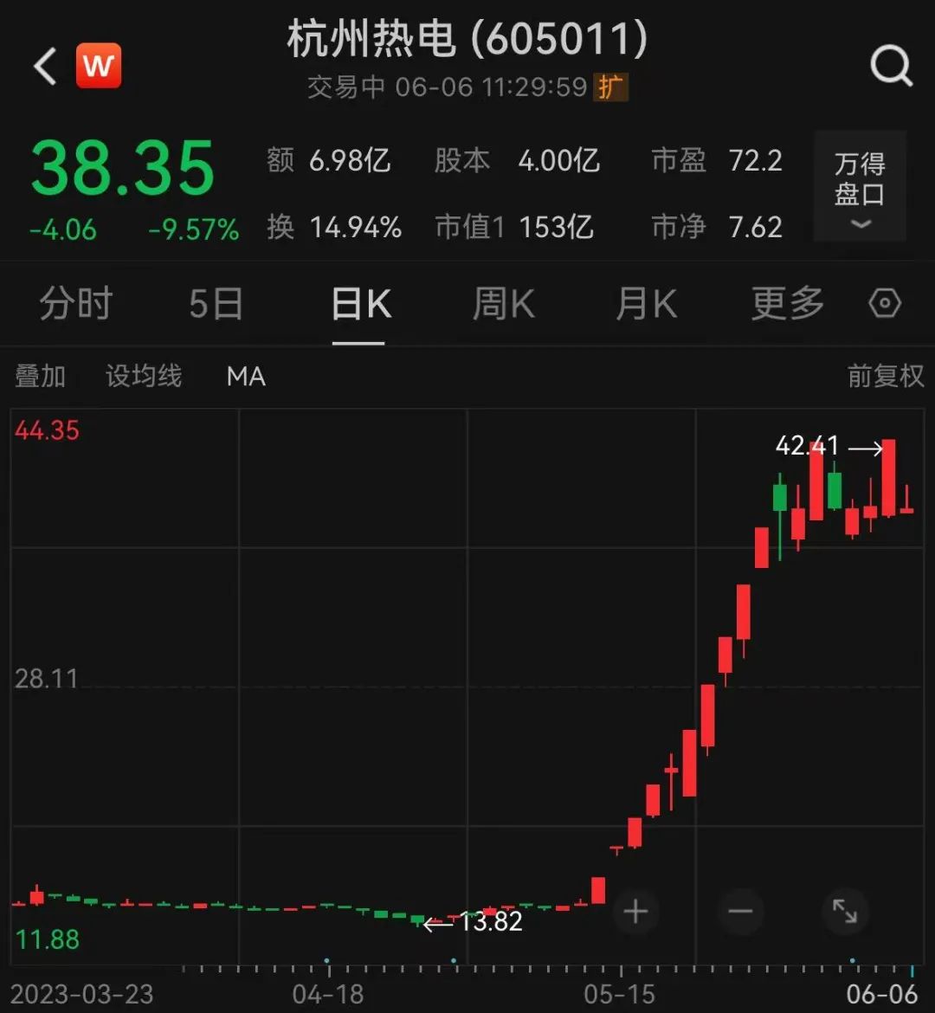Tap the orange 扩 badge

point(610,87)
